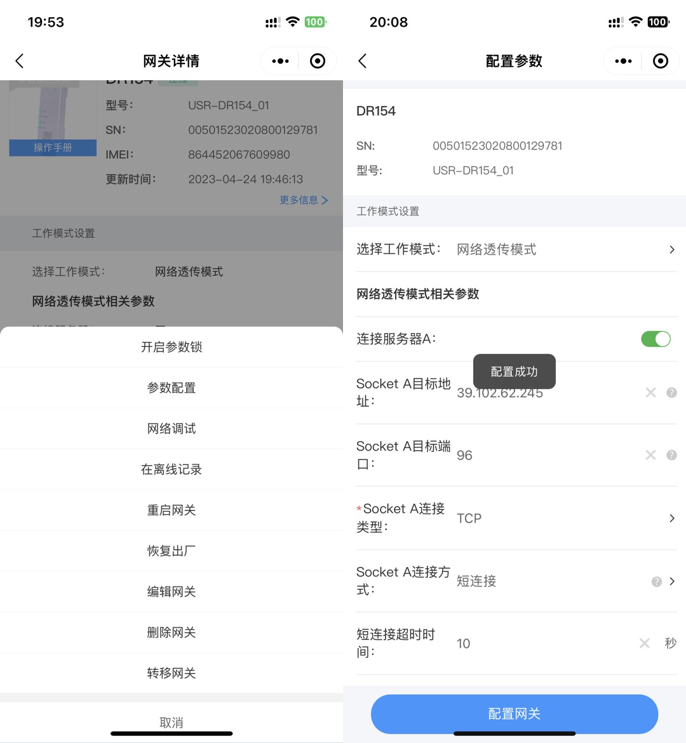Clear the Socket A目标端口 value

click(650, 455)
